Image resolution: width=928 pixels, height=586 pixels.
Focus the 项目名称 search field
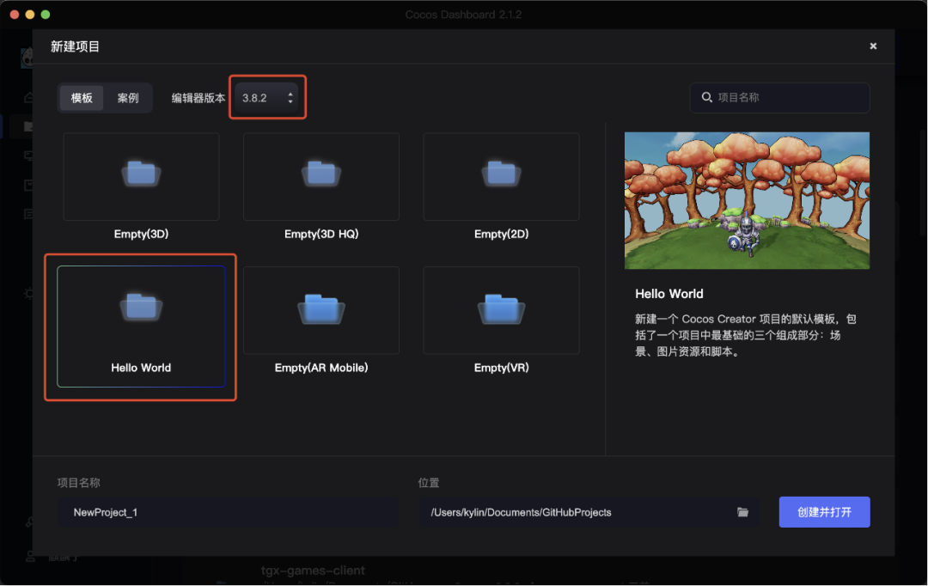(x=779, y=98)
